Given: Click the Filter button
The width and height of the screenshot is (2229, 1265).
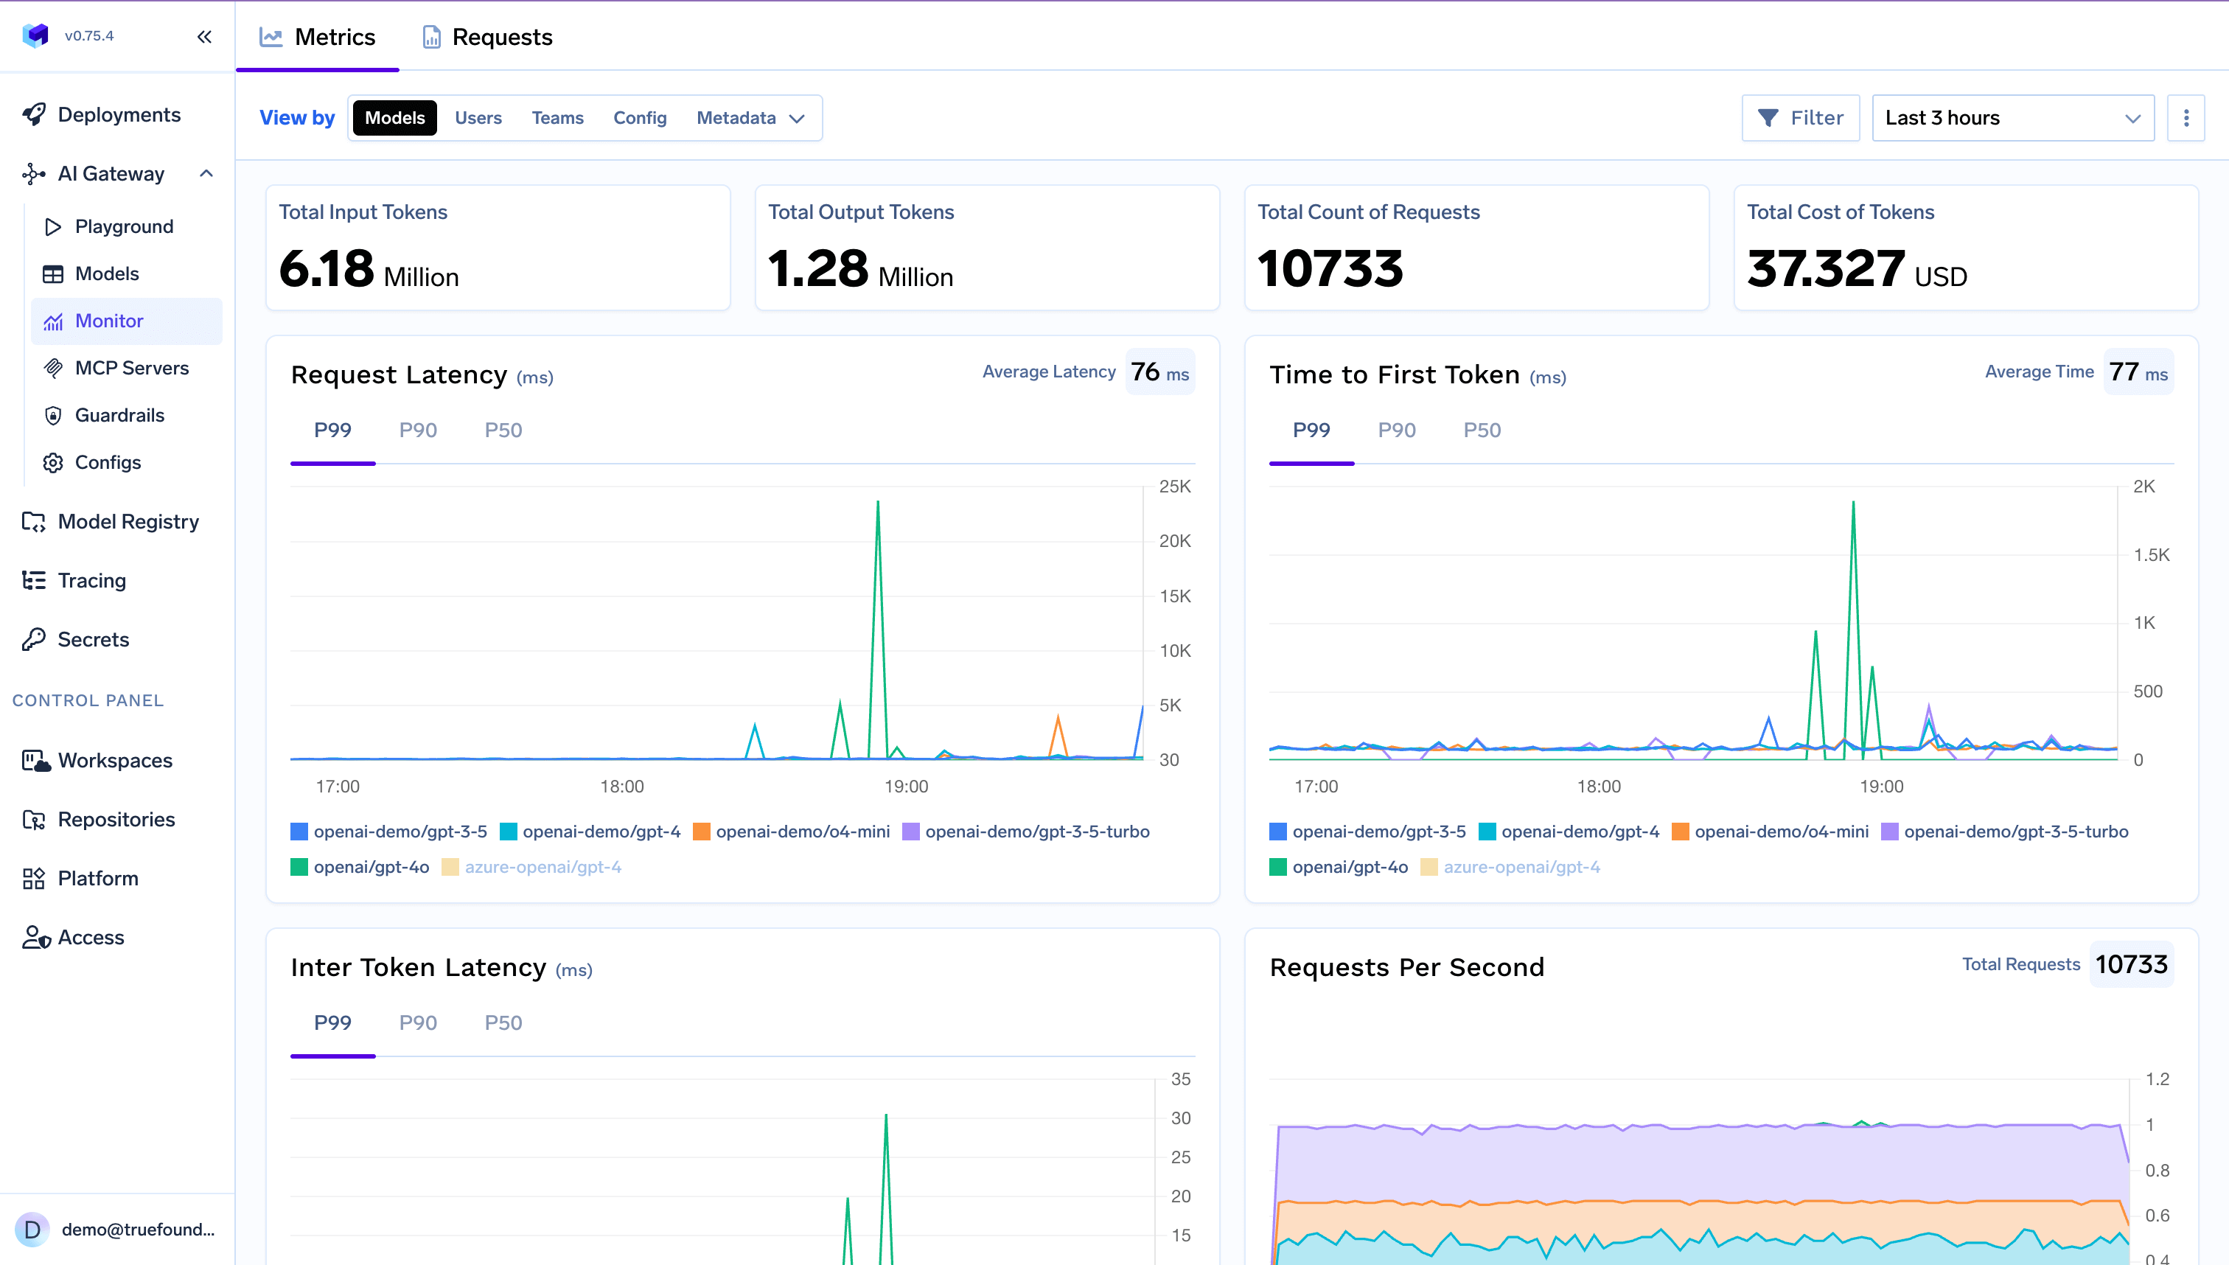Looking at the screenshot, I should [1800, 118].
